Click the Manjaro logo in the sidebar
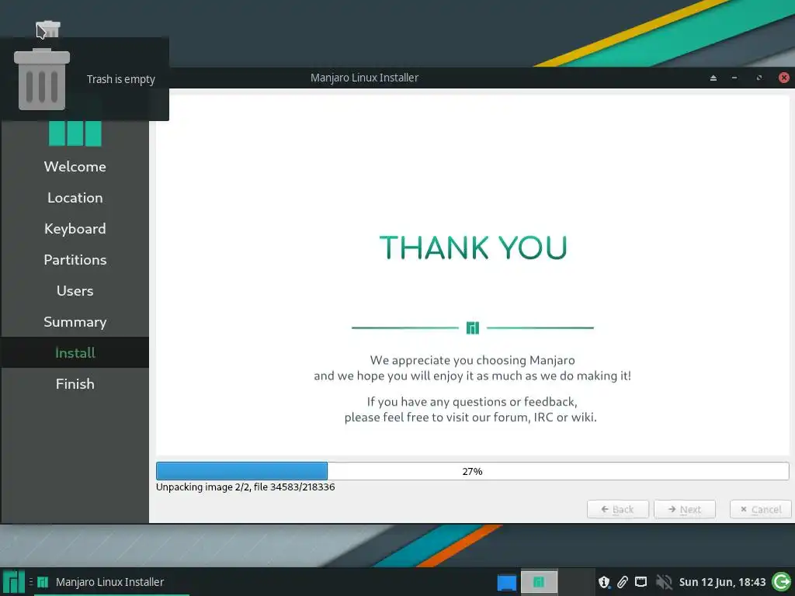This screenshot has height=596, width=795. (x=75, y=133)
